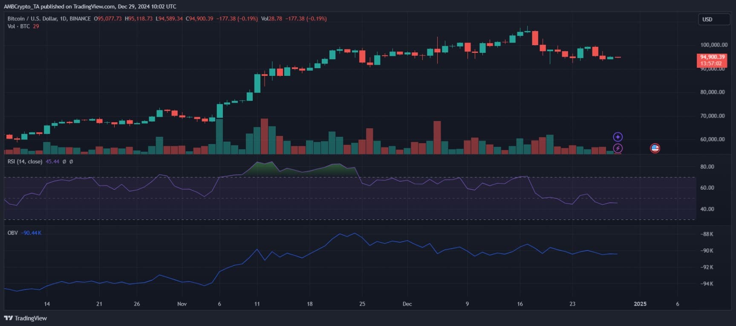Click the RSI 40.00 scale label

[707, 209]
